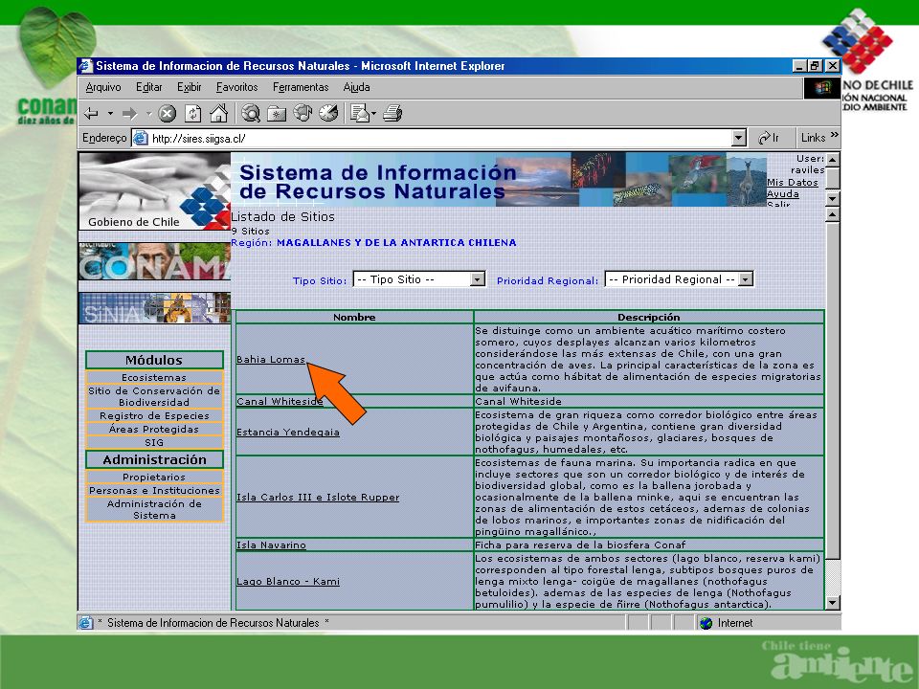Click the header frame scrollbar down arrow
This screenshot has width=919, height=689.
[x=832, y=199]
